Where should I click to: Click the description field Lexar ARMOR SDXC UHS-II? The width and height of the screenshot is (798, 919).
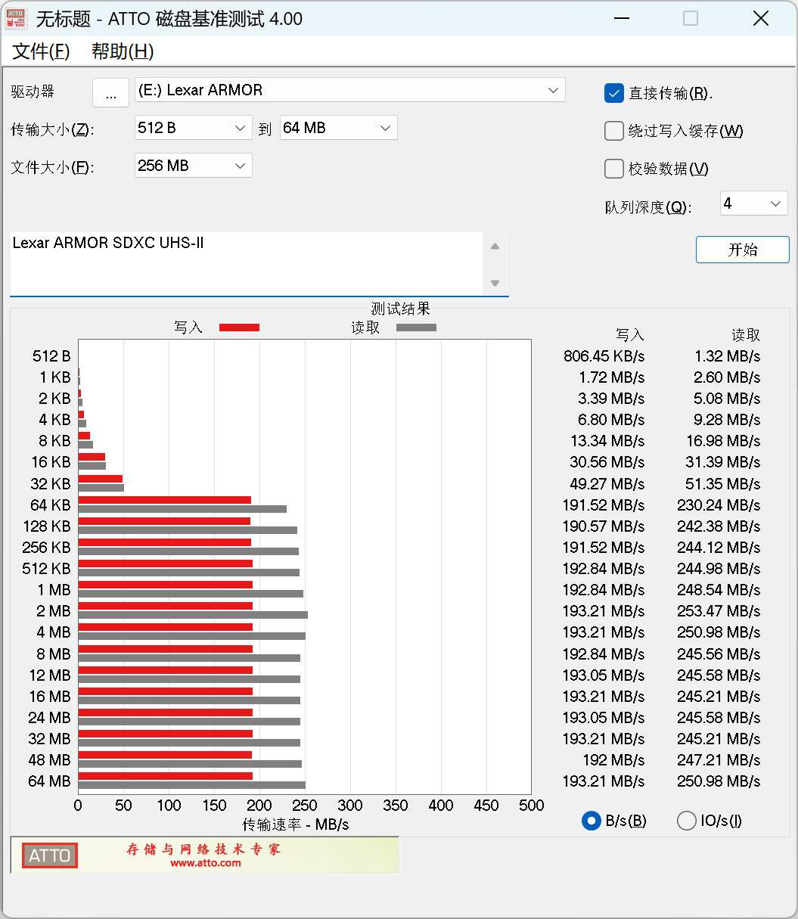pyautogui.click(x=246, y=263)
